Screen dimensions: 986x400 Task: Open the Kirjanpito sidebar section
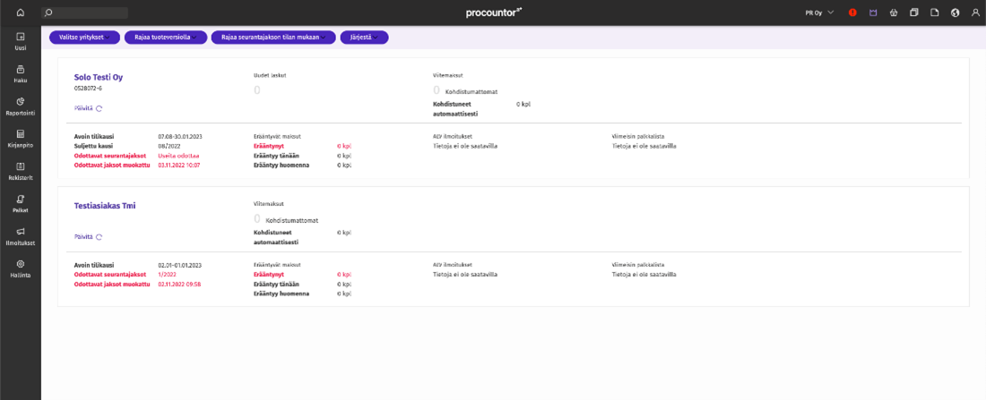pos(21,139)
